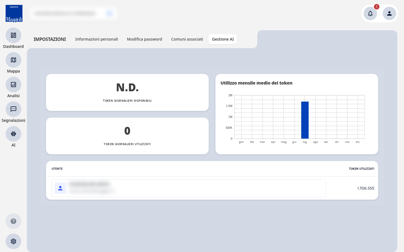The height and width of the screenshot is (252, 404).
Task: Switch to Informazioni personali tab
Action: pyautogui.click(x=97, y=39)
